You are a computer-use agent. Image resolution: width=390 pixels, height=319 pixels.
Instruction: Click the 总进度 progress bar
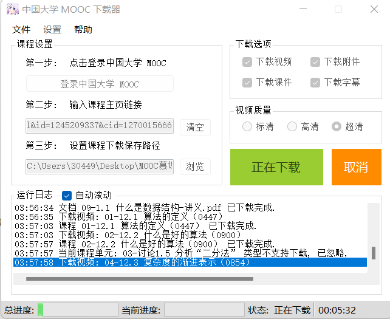click(x=78, y=310)
